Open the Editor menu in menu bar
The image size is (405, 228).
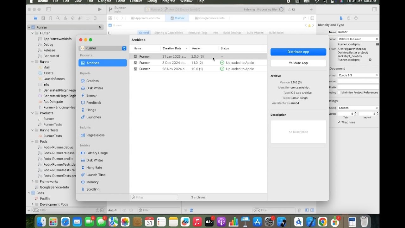[121, 1]
